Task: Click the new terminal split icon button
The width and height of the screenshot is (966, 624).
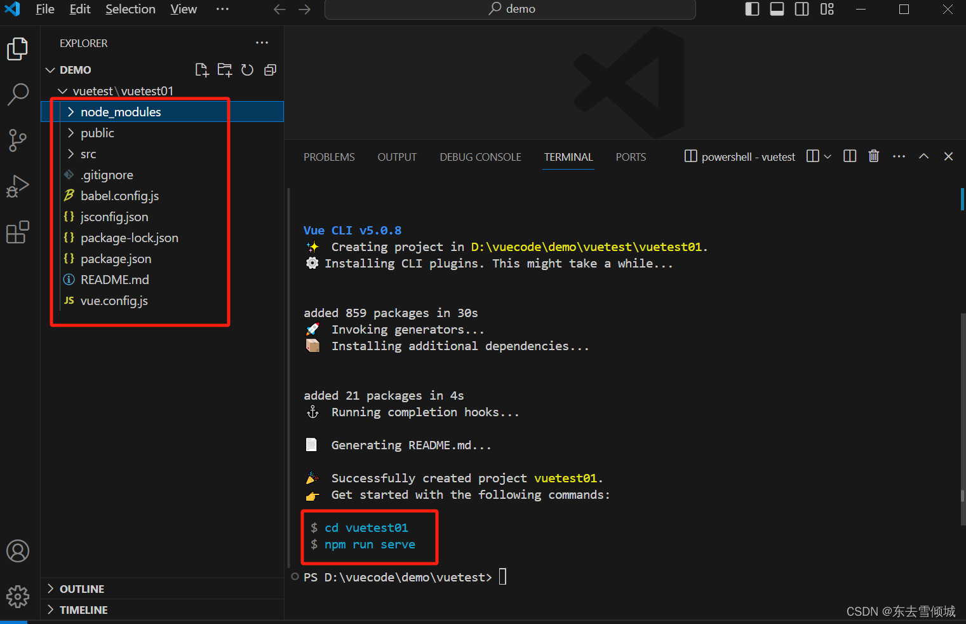Action: click(812, 156)
